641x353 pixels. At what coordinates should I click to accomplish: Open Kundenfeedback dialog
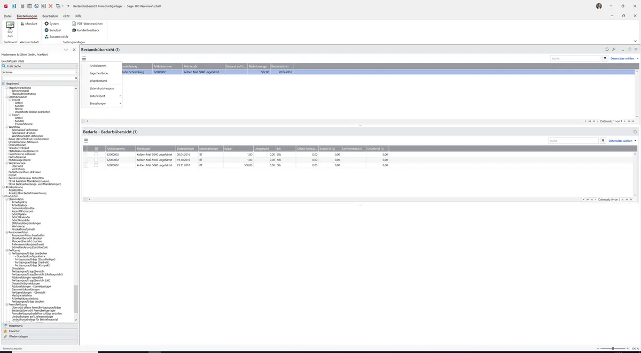pos(85,30)
